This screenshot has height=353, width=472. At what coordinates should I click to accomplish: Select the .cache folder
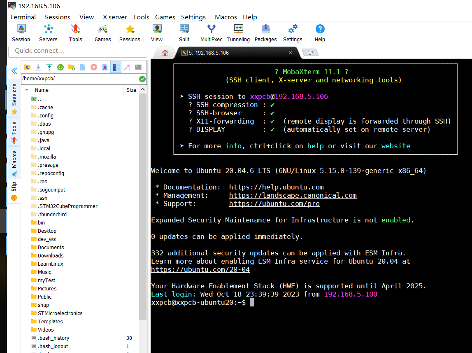pyautogui.click(x=42, y=107)
